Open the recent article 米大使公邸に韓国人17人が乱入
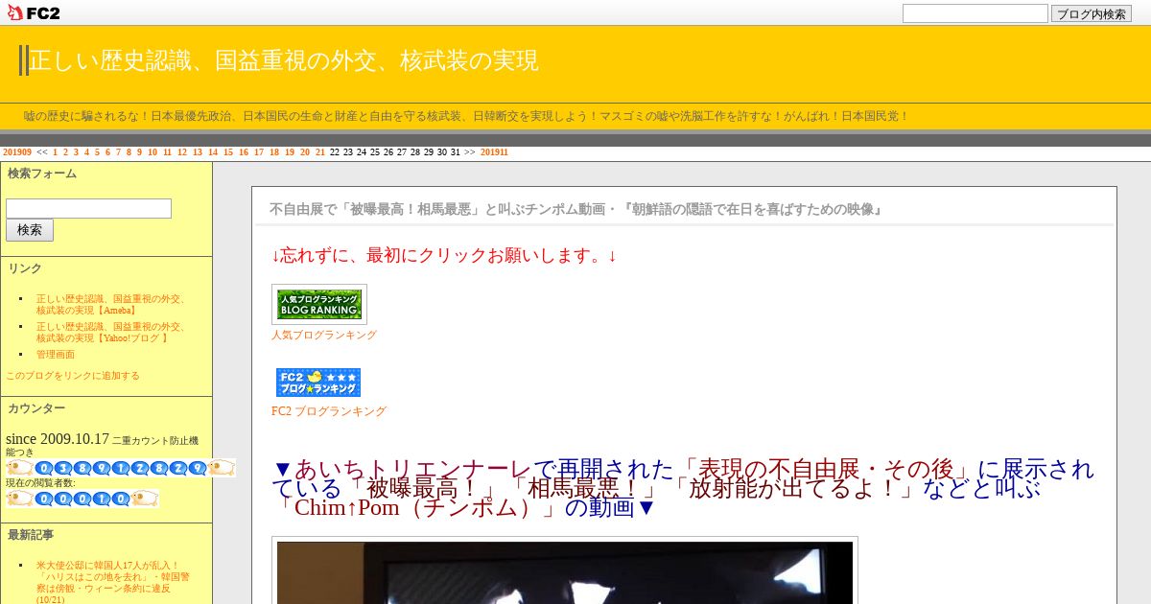This screenshot has height=604, width=1151. [x=113, y=582]
